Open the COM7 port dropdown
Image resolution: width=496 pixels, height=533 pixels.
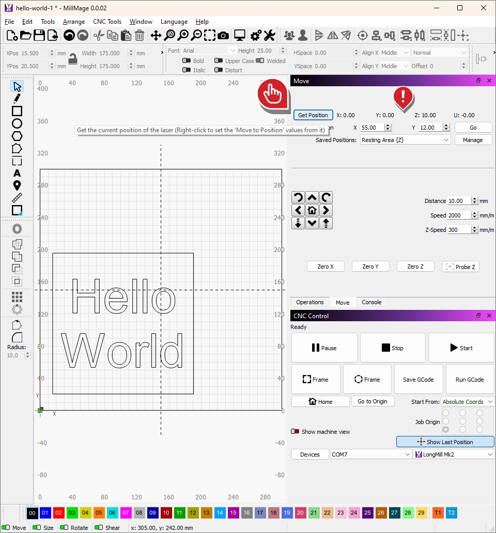point(370,454)
